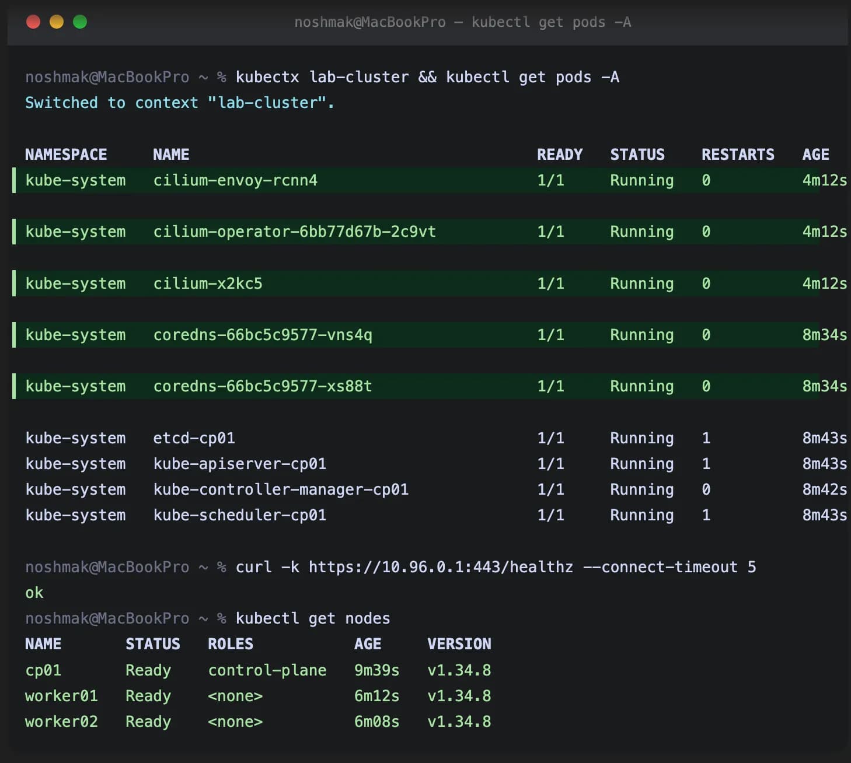Select pod name kube-controller-manager-cp01

(281, 489)
